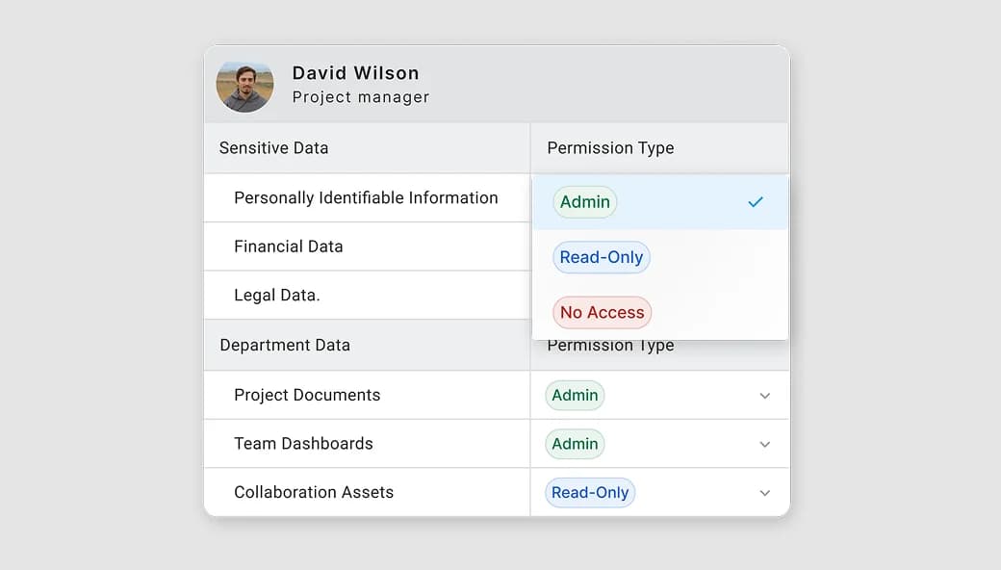Image resolution: width=1001 pixels, height=570 pixels.
Task: Expand the Project Documents permission chevron
Action: pos(765,396)
